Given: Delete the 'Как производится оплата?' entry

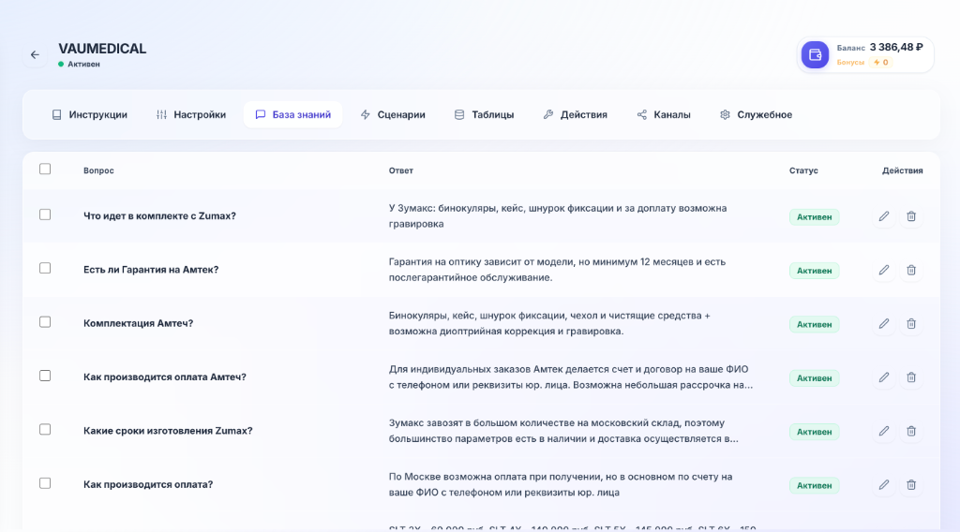Looking at the screenshot, I should pos(911,485).
